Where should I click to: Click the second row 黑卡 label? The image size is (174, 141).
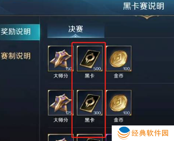[90, 120]
